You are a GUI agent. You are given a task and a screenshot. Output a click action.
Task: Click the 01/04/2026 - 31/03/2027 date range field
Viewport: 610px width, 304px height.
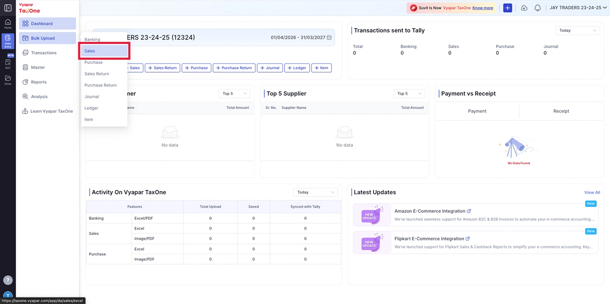click(x=301, y=37)
